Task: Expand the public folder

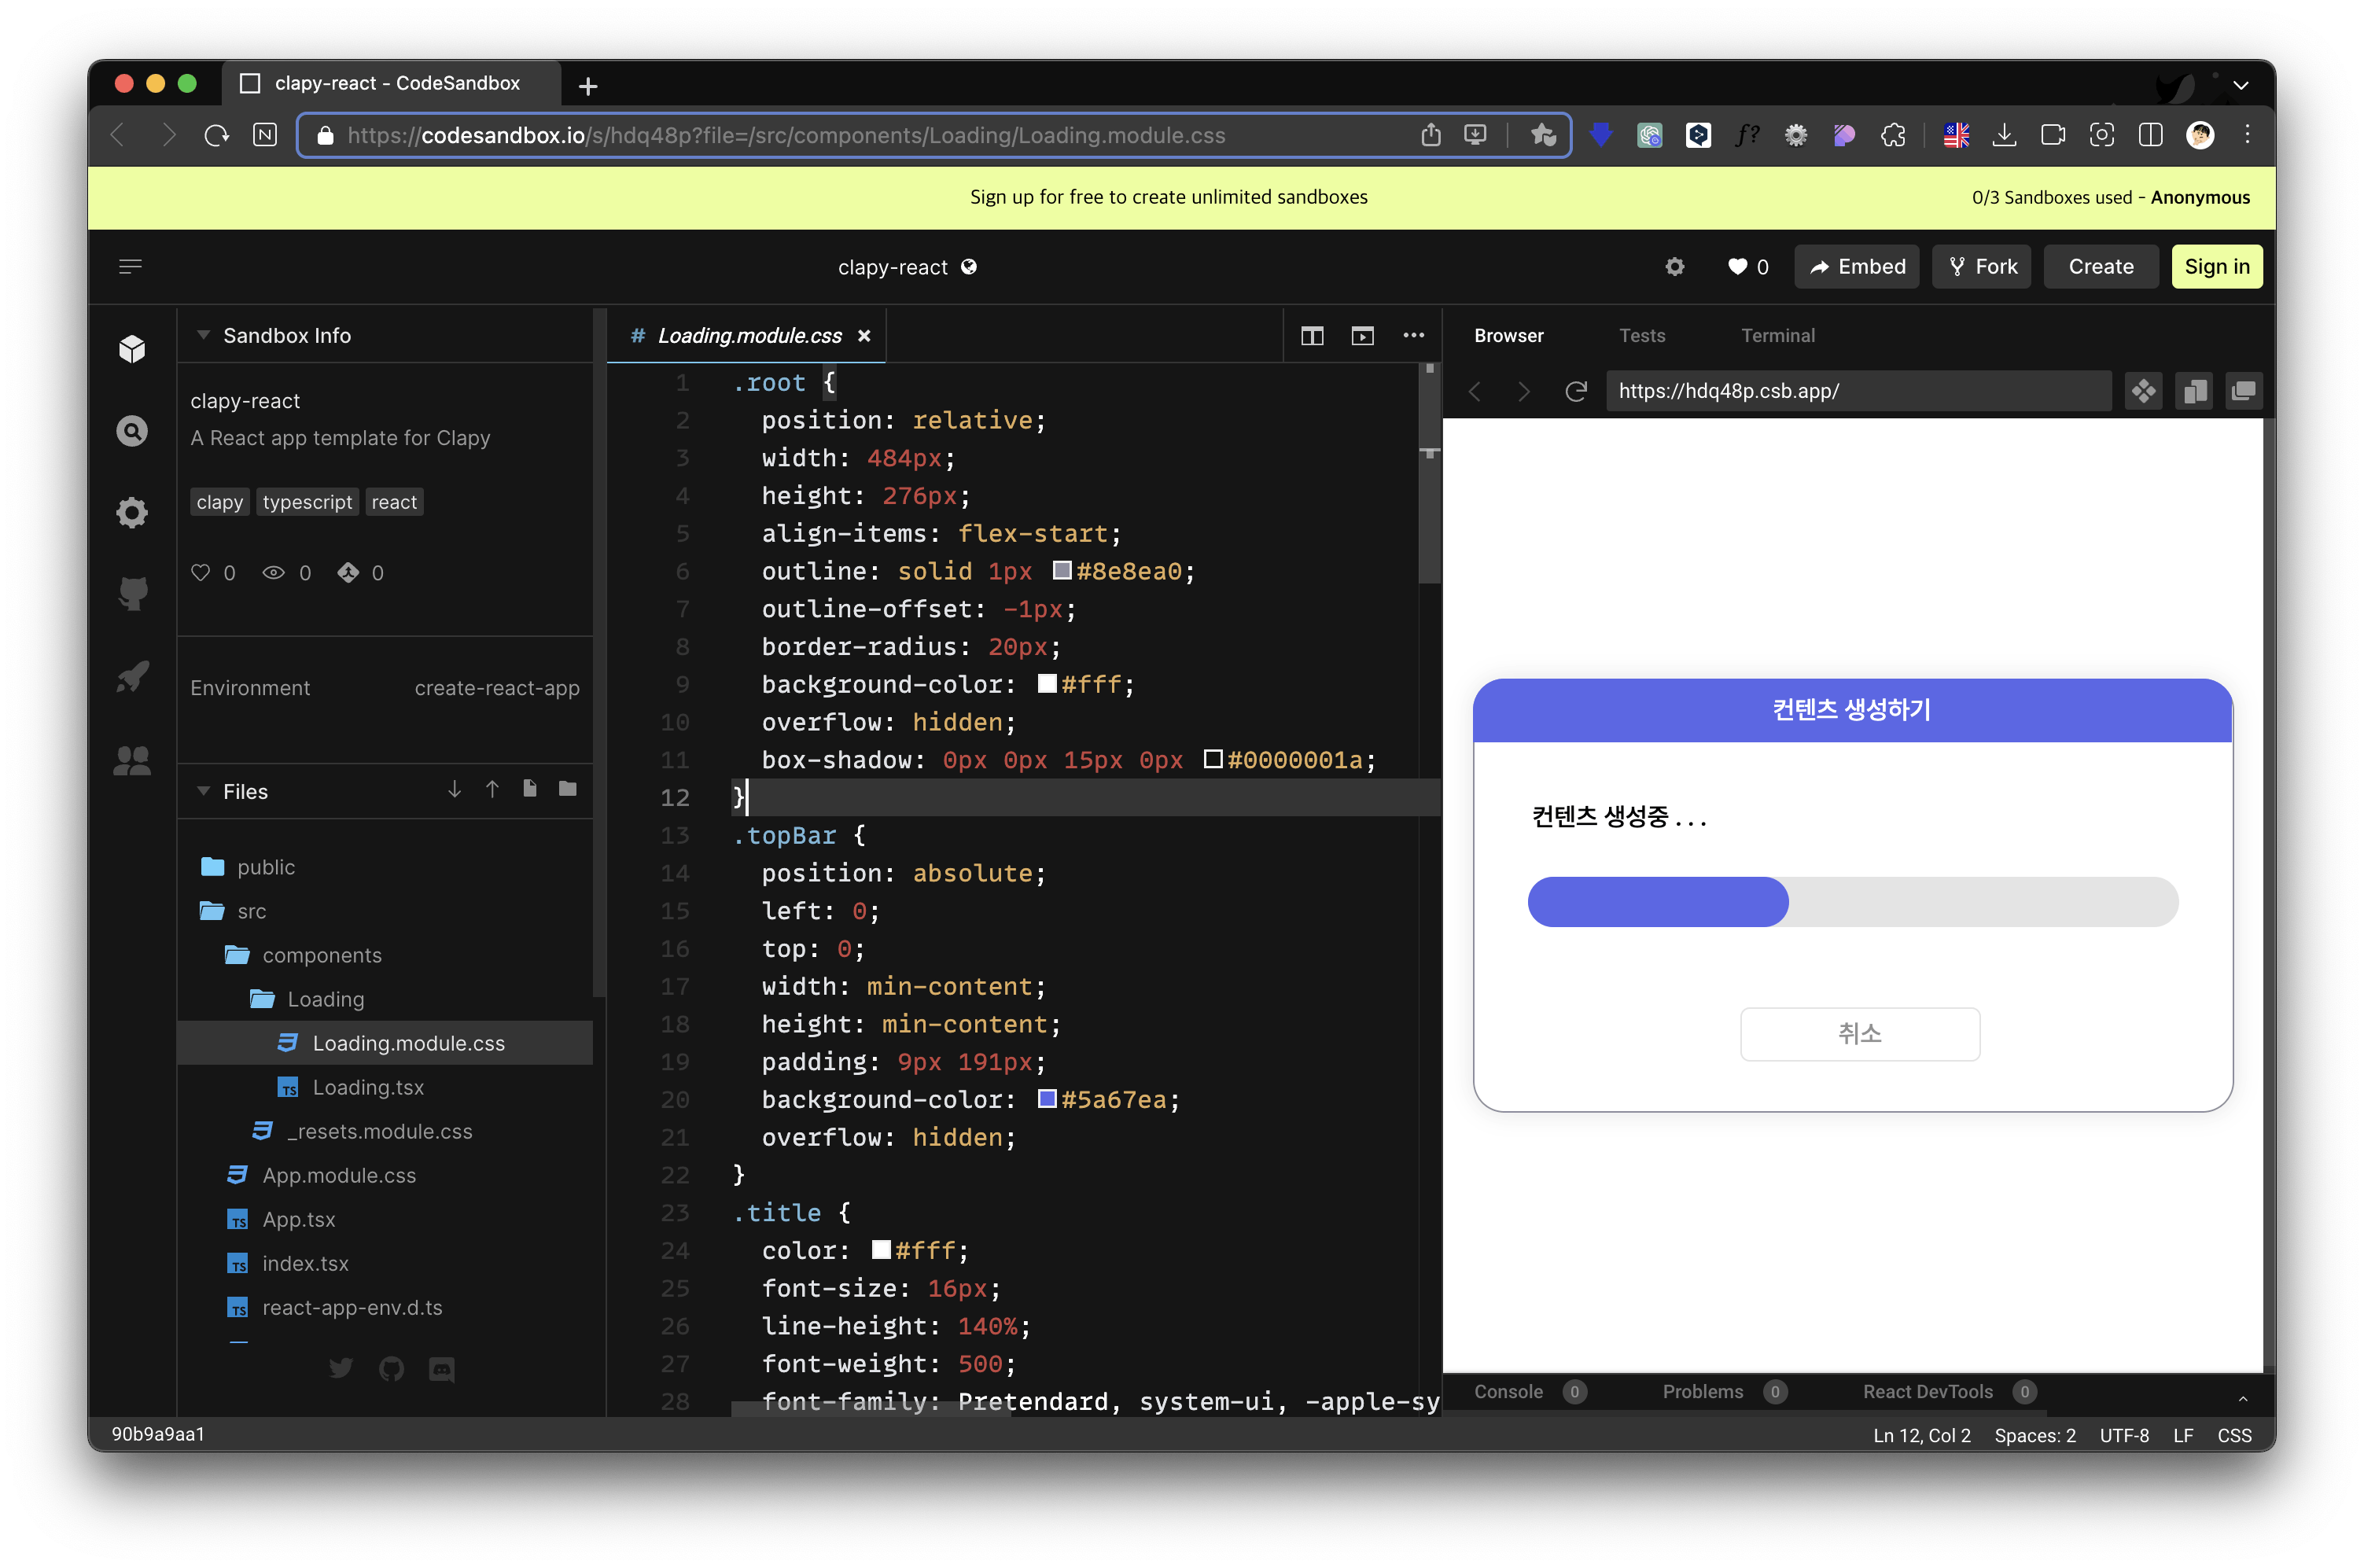Action: coord(265,867)
